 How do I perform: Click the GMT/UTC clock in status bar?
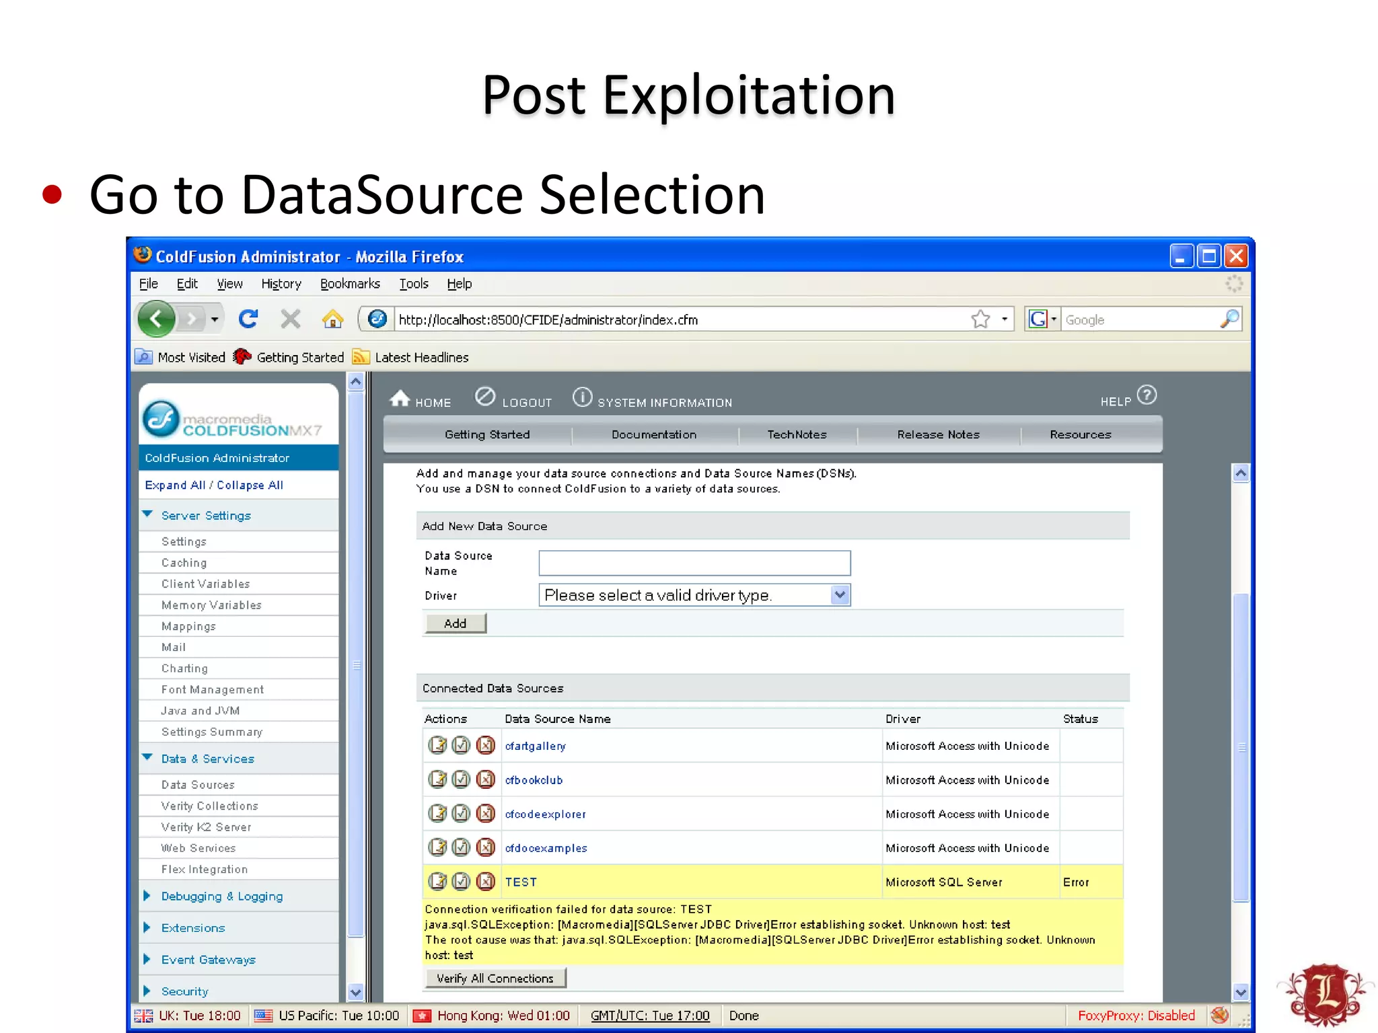pyautogui.click(x=650, y=1016)
